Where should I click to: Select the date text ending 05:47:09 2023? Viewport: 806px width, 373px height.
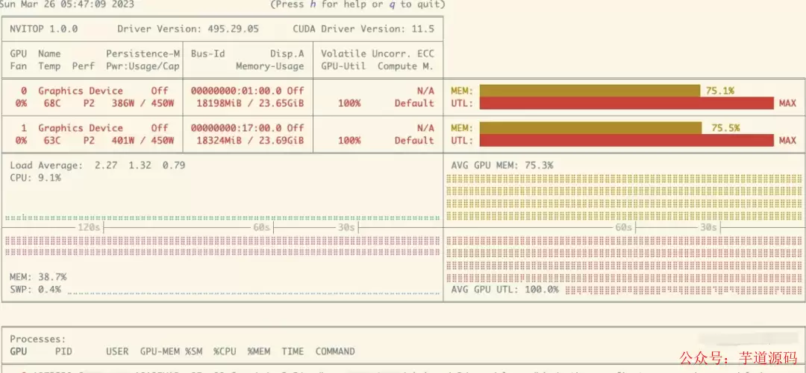point(67,4)
